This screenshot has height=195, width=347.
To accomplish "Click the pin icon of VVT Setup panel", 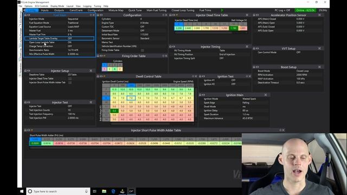I will (x=254, y=48).
